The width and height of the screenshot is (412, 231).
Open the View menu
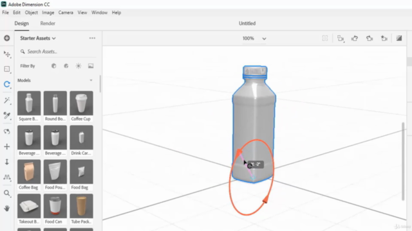tap(82, 13)
